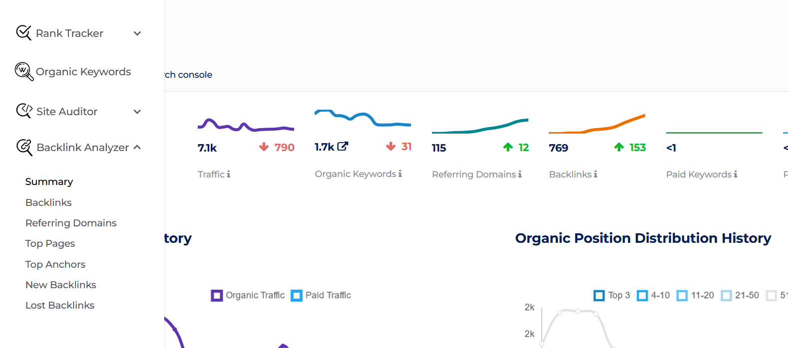Click the 115 referring domains value

439,148
